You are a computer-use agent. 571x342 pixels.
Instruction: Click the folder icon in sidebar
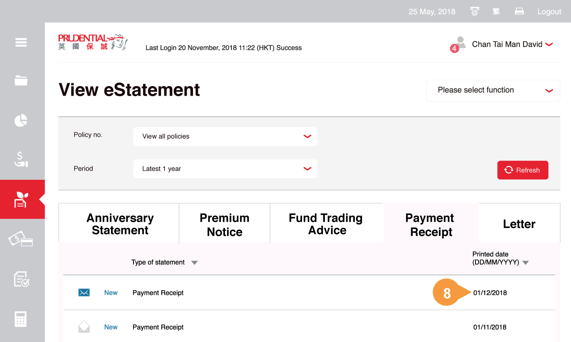[21, 81]
